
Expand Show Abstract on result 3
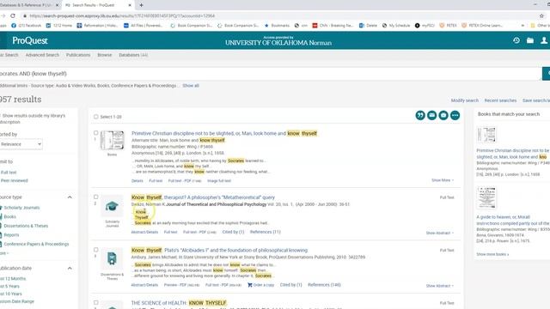[x=439, y=286]
